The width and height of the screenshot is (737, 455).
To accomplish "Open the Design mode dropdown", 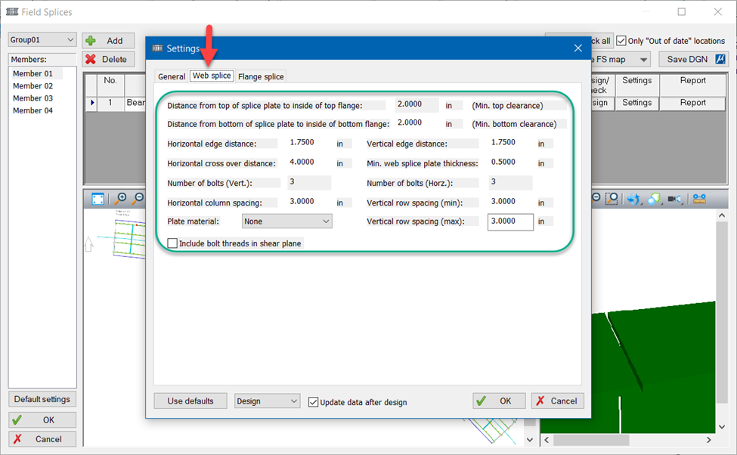I will 267,401.
